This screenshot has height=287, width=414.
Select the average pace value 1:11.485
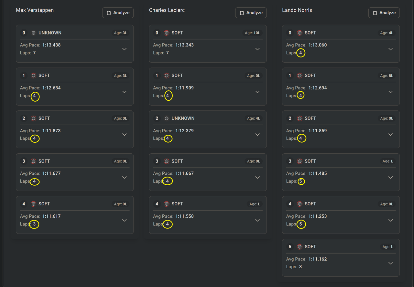318,173
